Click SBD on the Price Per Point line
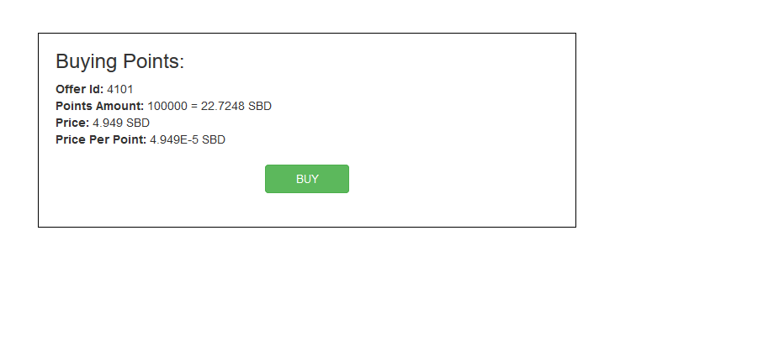This screenshot has width=774, height=346. tap(214, 139)
